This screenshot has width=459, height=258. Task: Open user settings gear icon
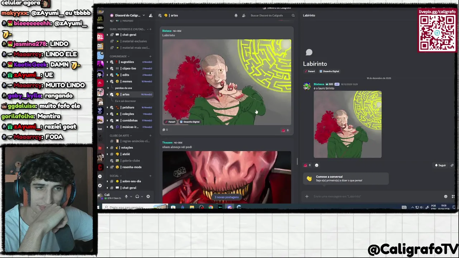click(148, 196)
